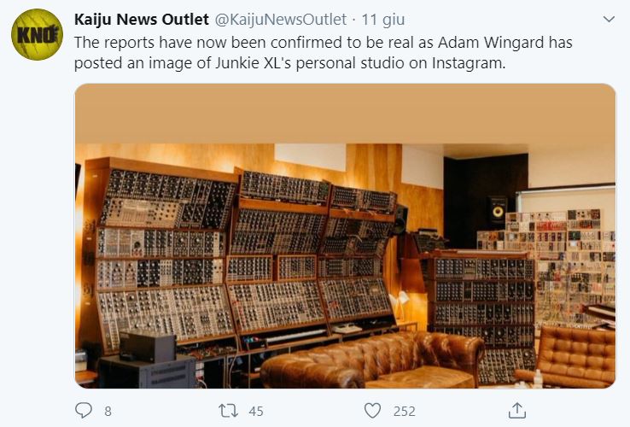Click the keyboard beneath the synth modules

[x=295, y=336]
